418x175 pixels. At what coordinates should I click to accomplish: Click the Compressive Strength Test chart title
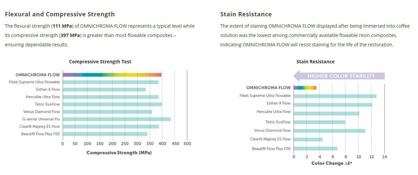tap(100, 62)
